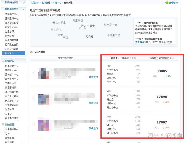Screen dimensions: 187x143
Task: Select highlighted 体检中心 sidebar item
Action: pyautogui.click(x=14, y=53)
